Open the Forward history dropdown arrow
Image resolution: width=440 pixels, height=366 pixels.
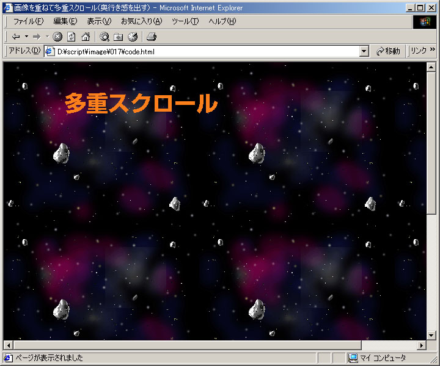click(x=47, y=37)
